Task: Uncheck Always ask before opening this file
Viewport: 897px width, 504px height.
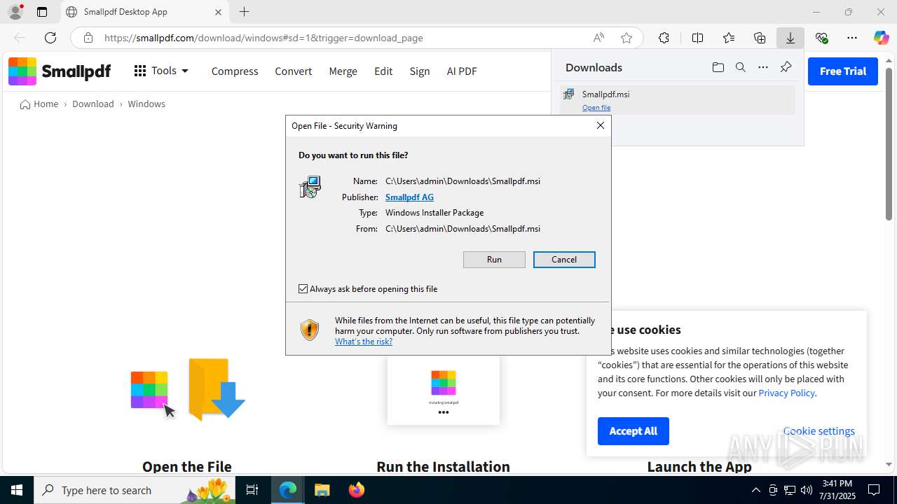Action: click(x=303, y=288)
